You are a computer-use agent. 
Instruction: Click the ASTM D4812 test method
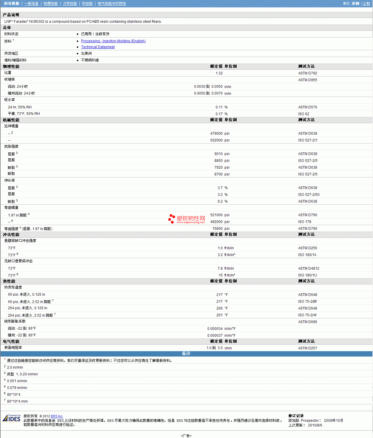point(309,268)
